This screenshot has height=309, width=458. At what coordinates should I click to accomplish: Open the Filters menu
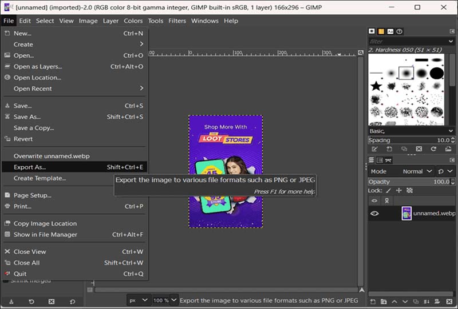point(177,21)
